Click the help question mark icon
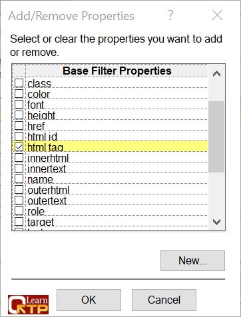The image size is (241, 317). 170,15
